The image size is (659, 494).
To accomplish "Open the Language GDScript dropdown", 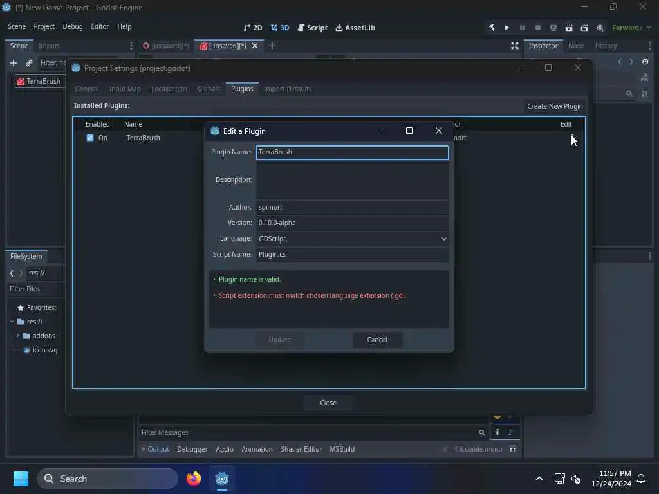I will [x=352, y=239].
